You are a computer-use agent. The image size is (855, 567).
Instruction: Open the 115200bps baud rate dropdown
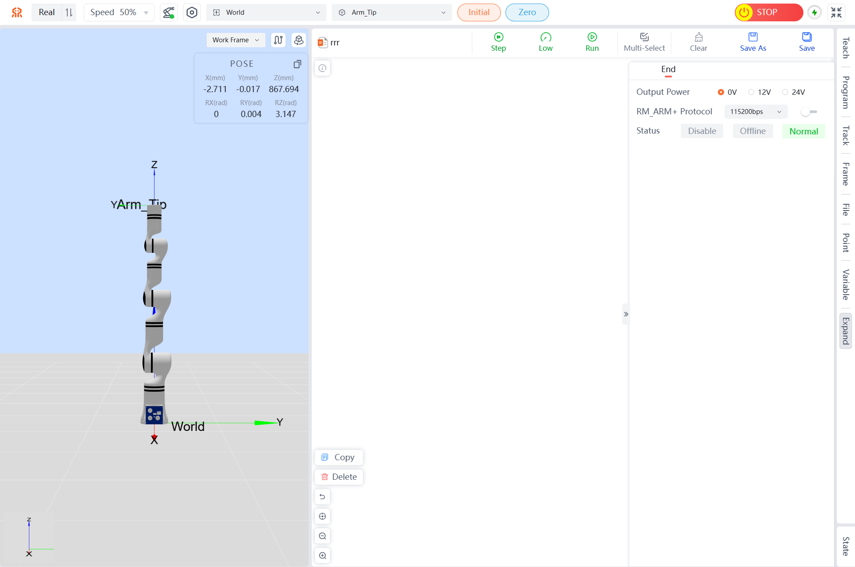pyautogui.click(x=756, y=112)
